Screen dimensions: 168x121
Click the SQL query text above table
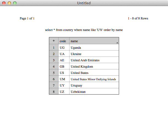[x=84, y=30]
